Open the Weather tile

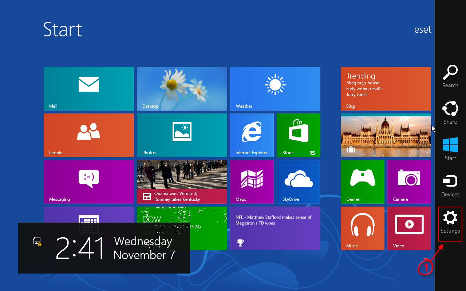[x=275, y=89]
